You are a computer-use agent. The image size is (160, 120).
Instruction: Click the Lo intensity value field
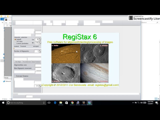pos(37,39)
